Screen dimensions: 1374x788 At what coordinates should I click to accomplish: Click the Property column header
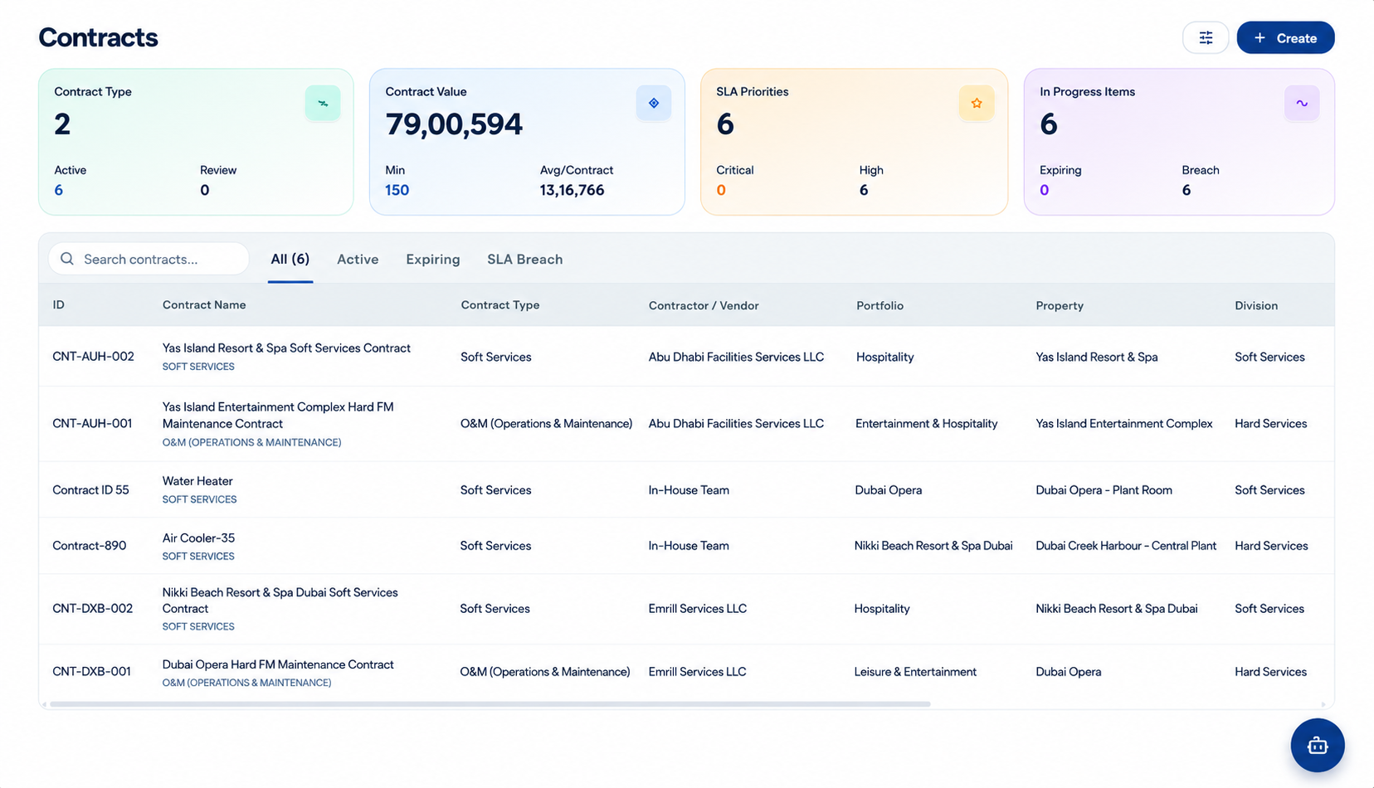[x=1060, y=305]
